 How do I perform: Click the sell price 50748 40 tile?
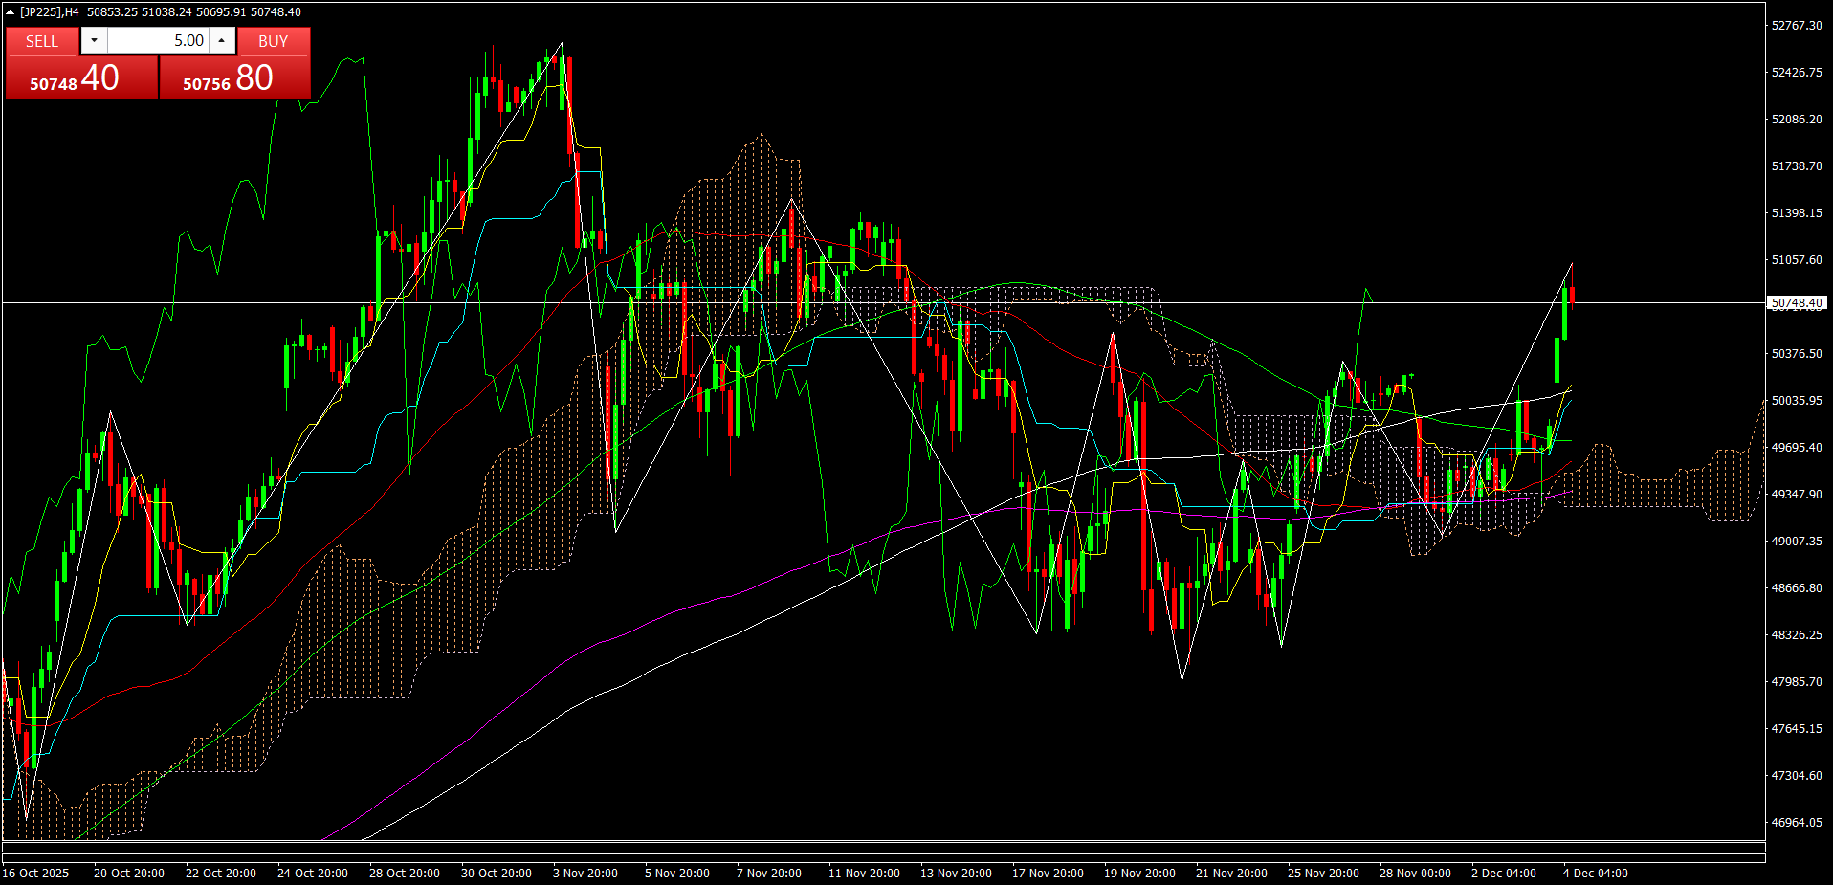(x=81, y=77)
